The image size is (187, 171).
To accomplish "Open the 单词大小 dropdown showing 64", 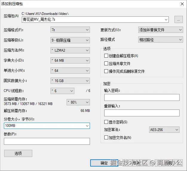I will [x=70, y=70].
